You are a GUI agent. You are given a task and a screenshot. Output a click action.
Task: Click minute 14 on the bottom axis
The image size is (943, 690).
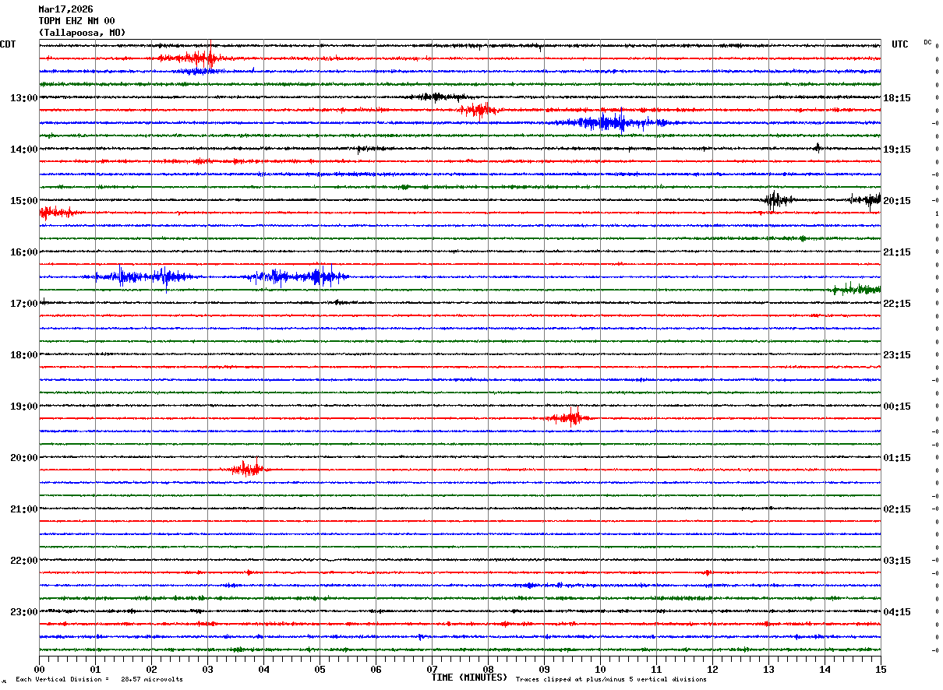pos(825,669)
